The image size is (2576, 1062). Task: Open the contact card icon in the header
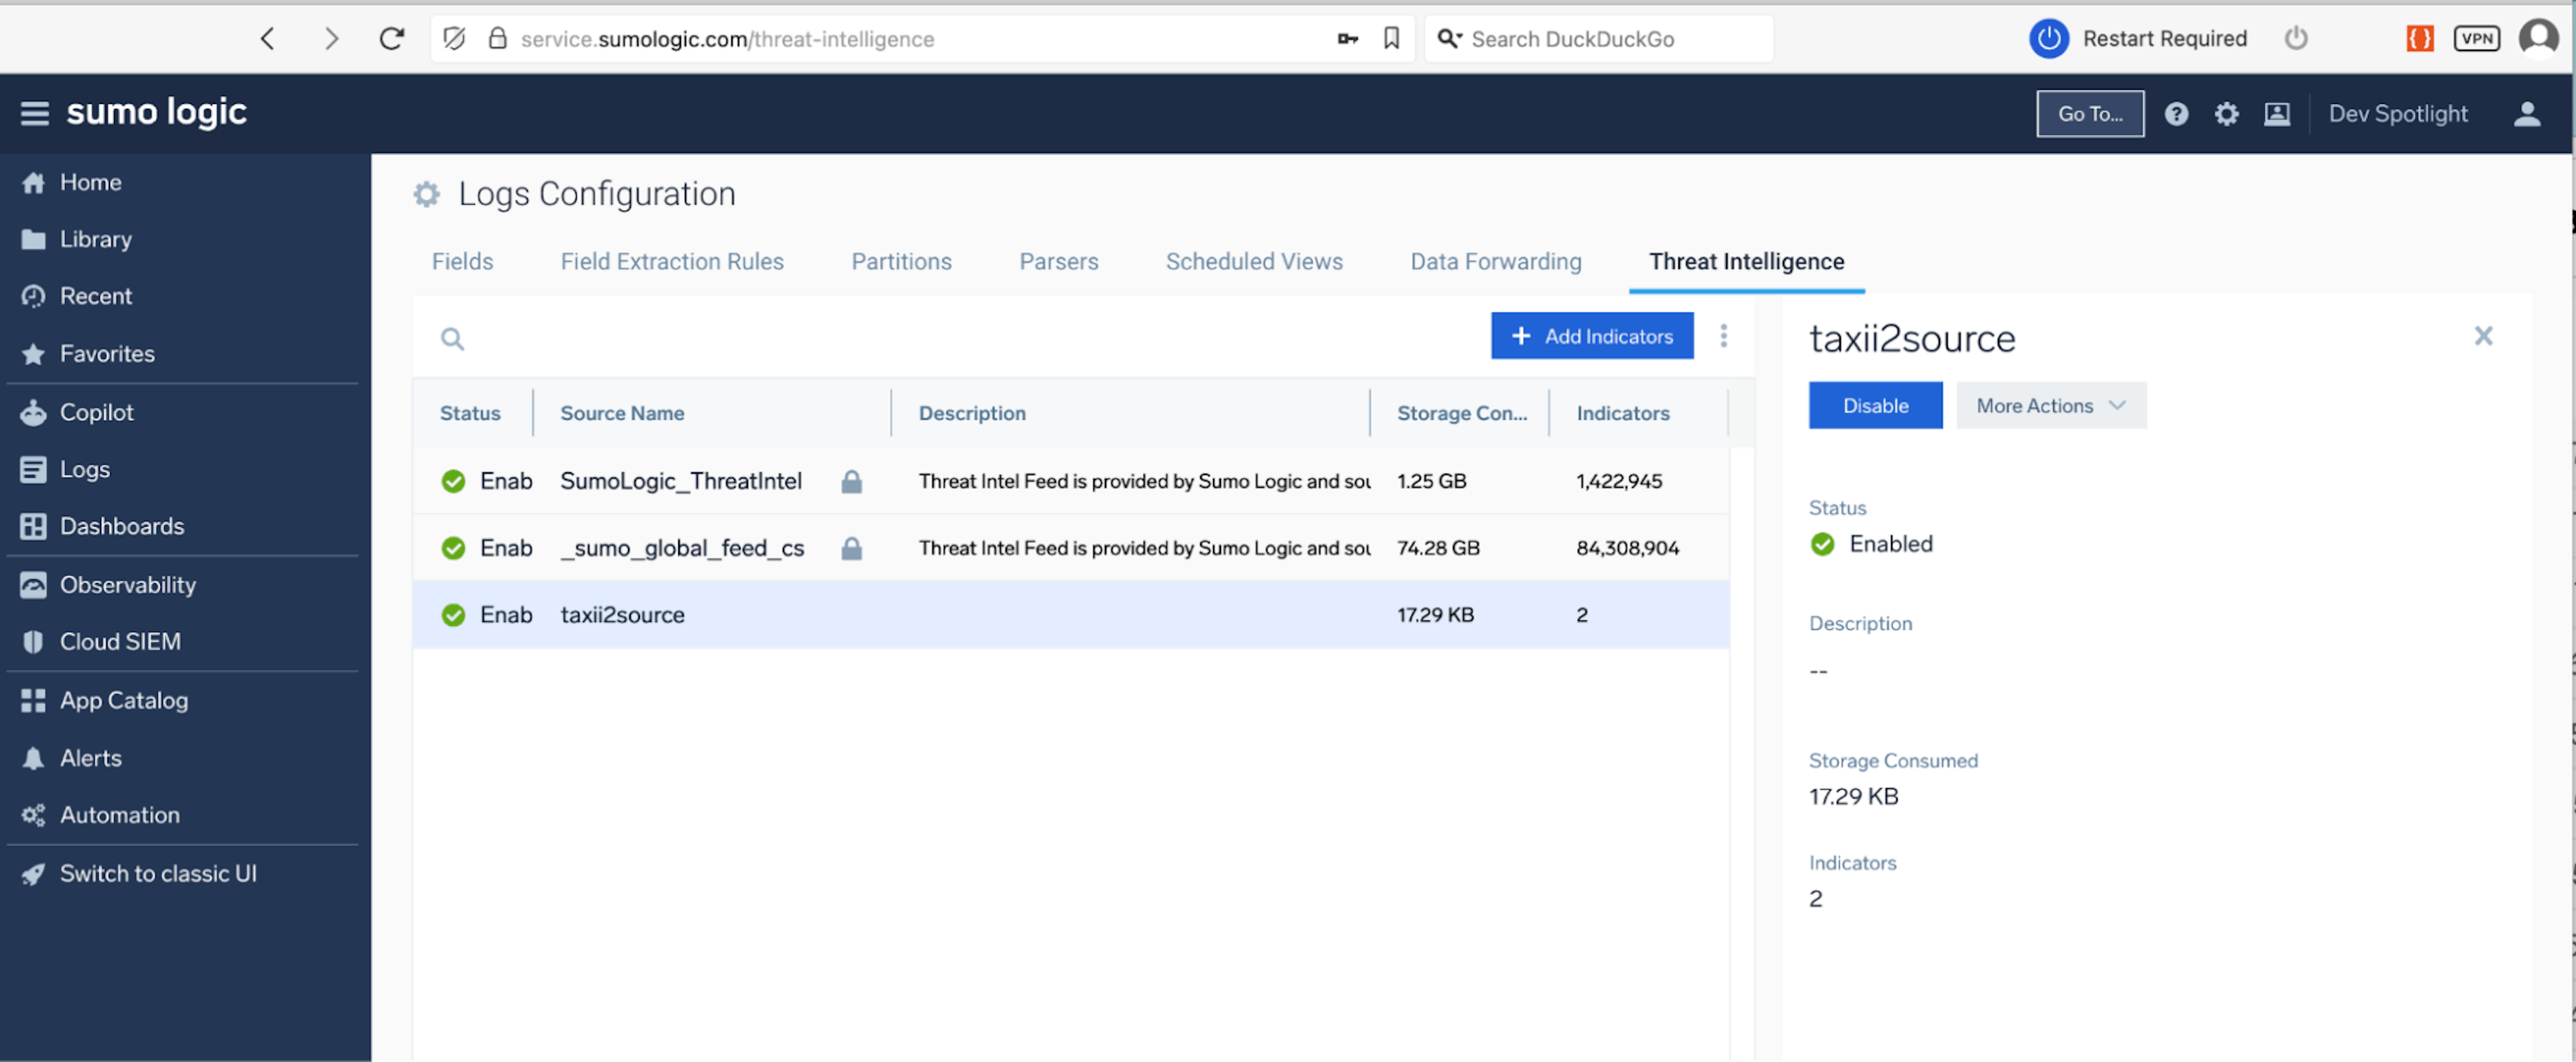point(2277,114)
